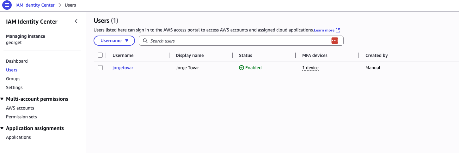Open Settings in the sidebar
459x153 pixels.
point(14,88)
